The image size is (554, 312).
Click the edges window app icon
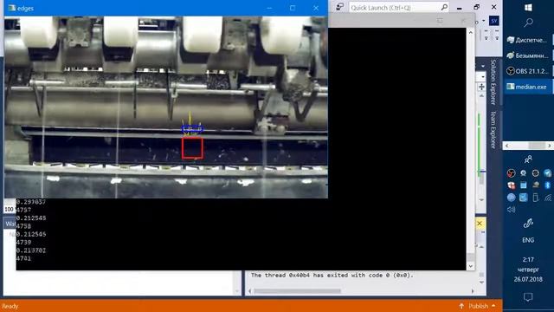pyautogui.click(x=12, y=8)
